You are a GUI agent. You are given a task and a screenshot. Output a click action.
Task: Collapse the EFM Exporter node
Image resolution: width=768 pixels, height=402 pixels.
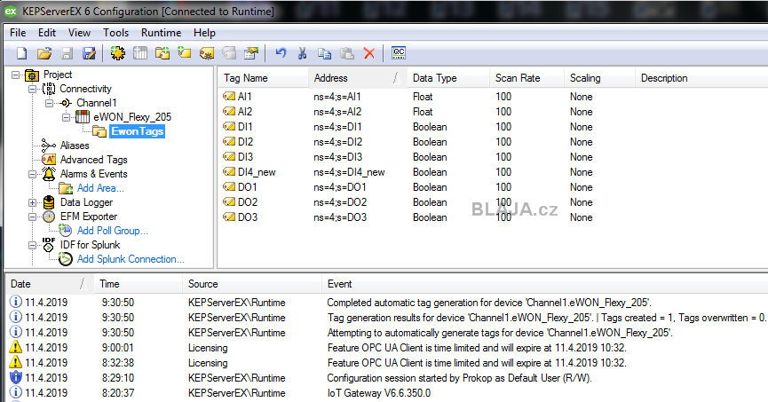[x=32, y=217]
